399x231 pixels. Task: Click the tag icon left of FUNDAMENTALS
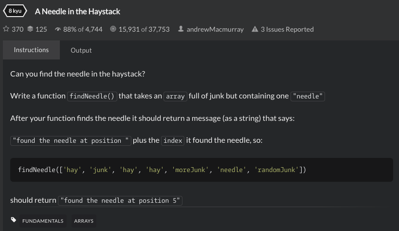(x=14, y=220)
